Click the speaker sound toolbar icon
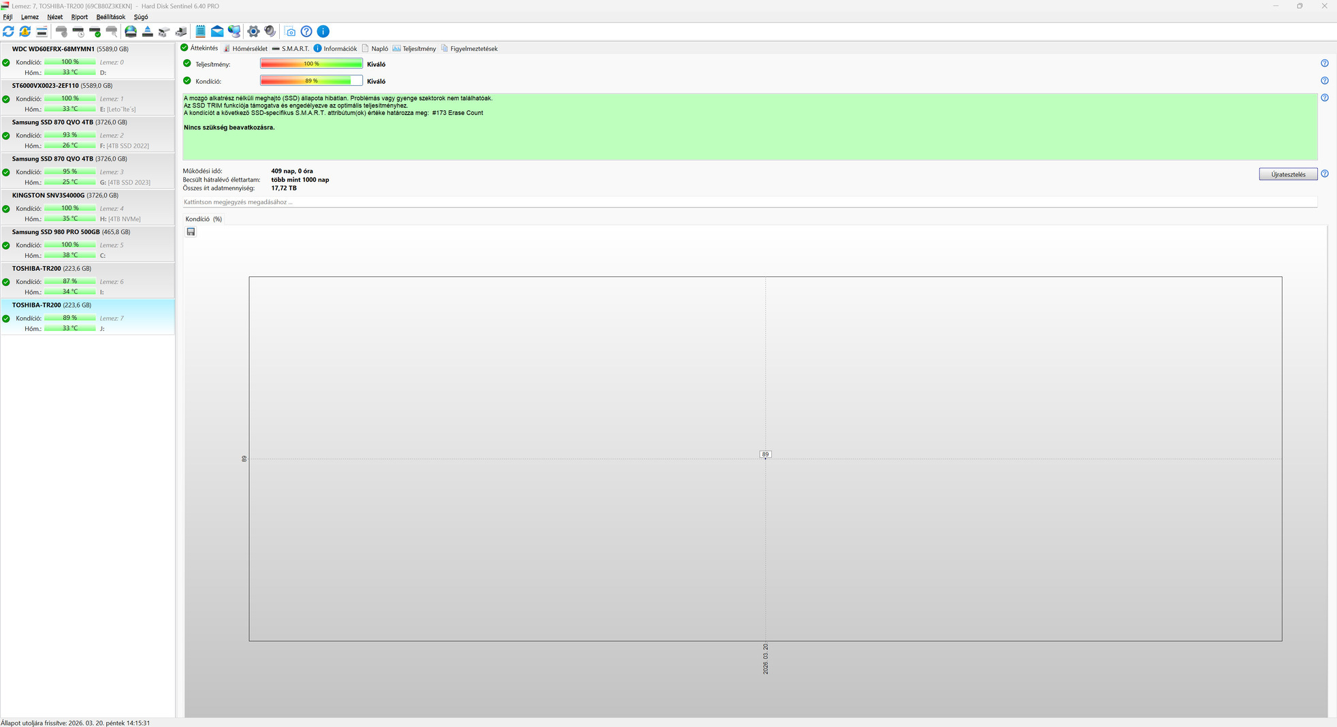The height and width of the screenshot is (727, 1337). point(270,31)
